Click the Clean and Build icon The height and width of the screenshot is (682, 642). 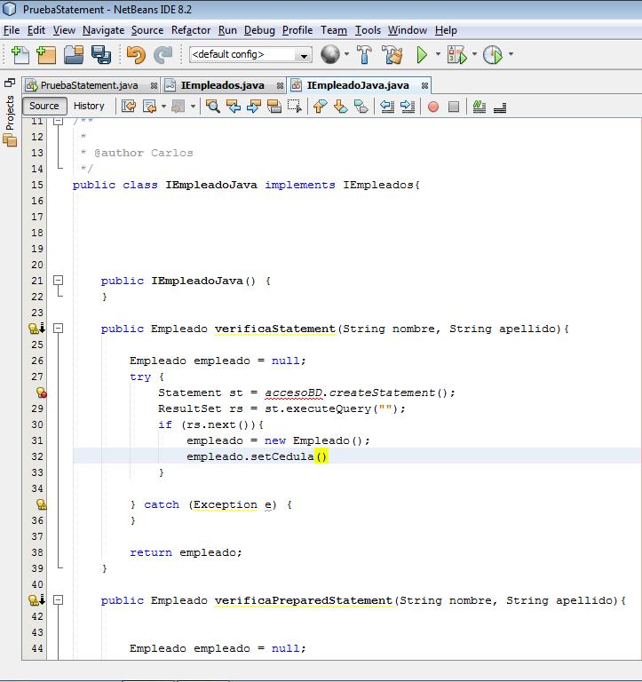click(x=392, y=55)
